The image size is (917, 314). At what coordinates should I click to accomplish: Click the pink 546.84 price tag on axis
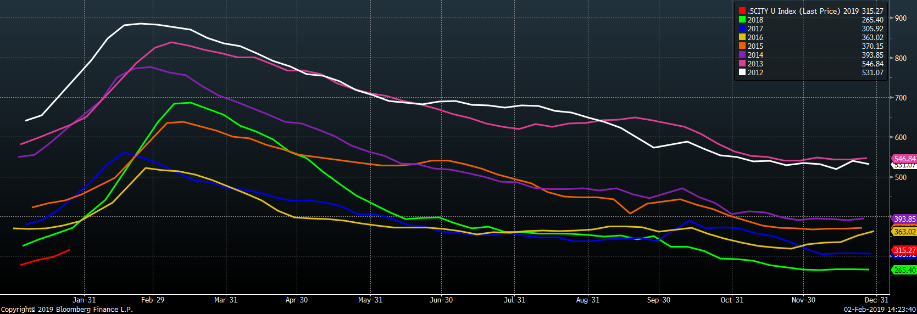click(x=904, y=159)
